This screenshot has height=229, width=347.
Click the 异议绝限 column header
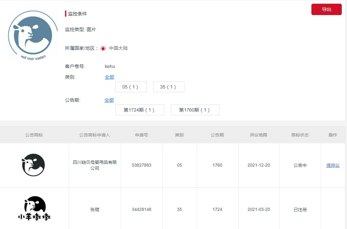click(x=259, y=135)
